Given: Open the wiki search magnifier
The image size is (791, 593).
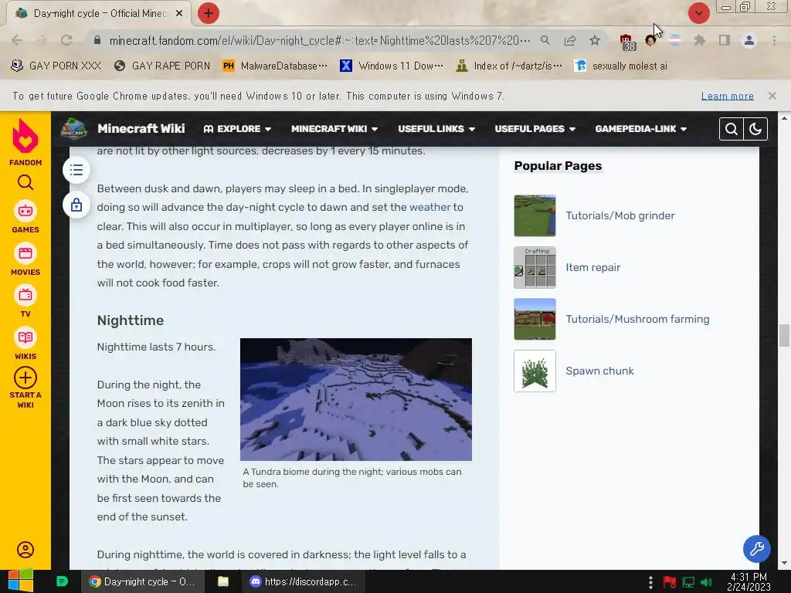Looking at the screenshot, I should [731, 129].
